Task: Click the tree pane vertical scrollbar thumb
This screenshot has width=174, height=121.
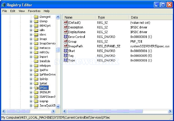Action: click(58, 50)
